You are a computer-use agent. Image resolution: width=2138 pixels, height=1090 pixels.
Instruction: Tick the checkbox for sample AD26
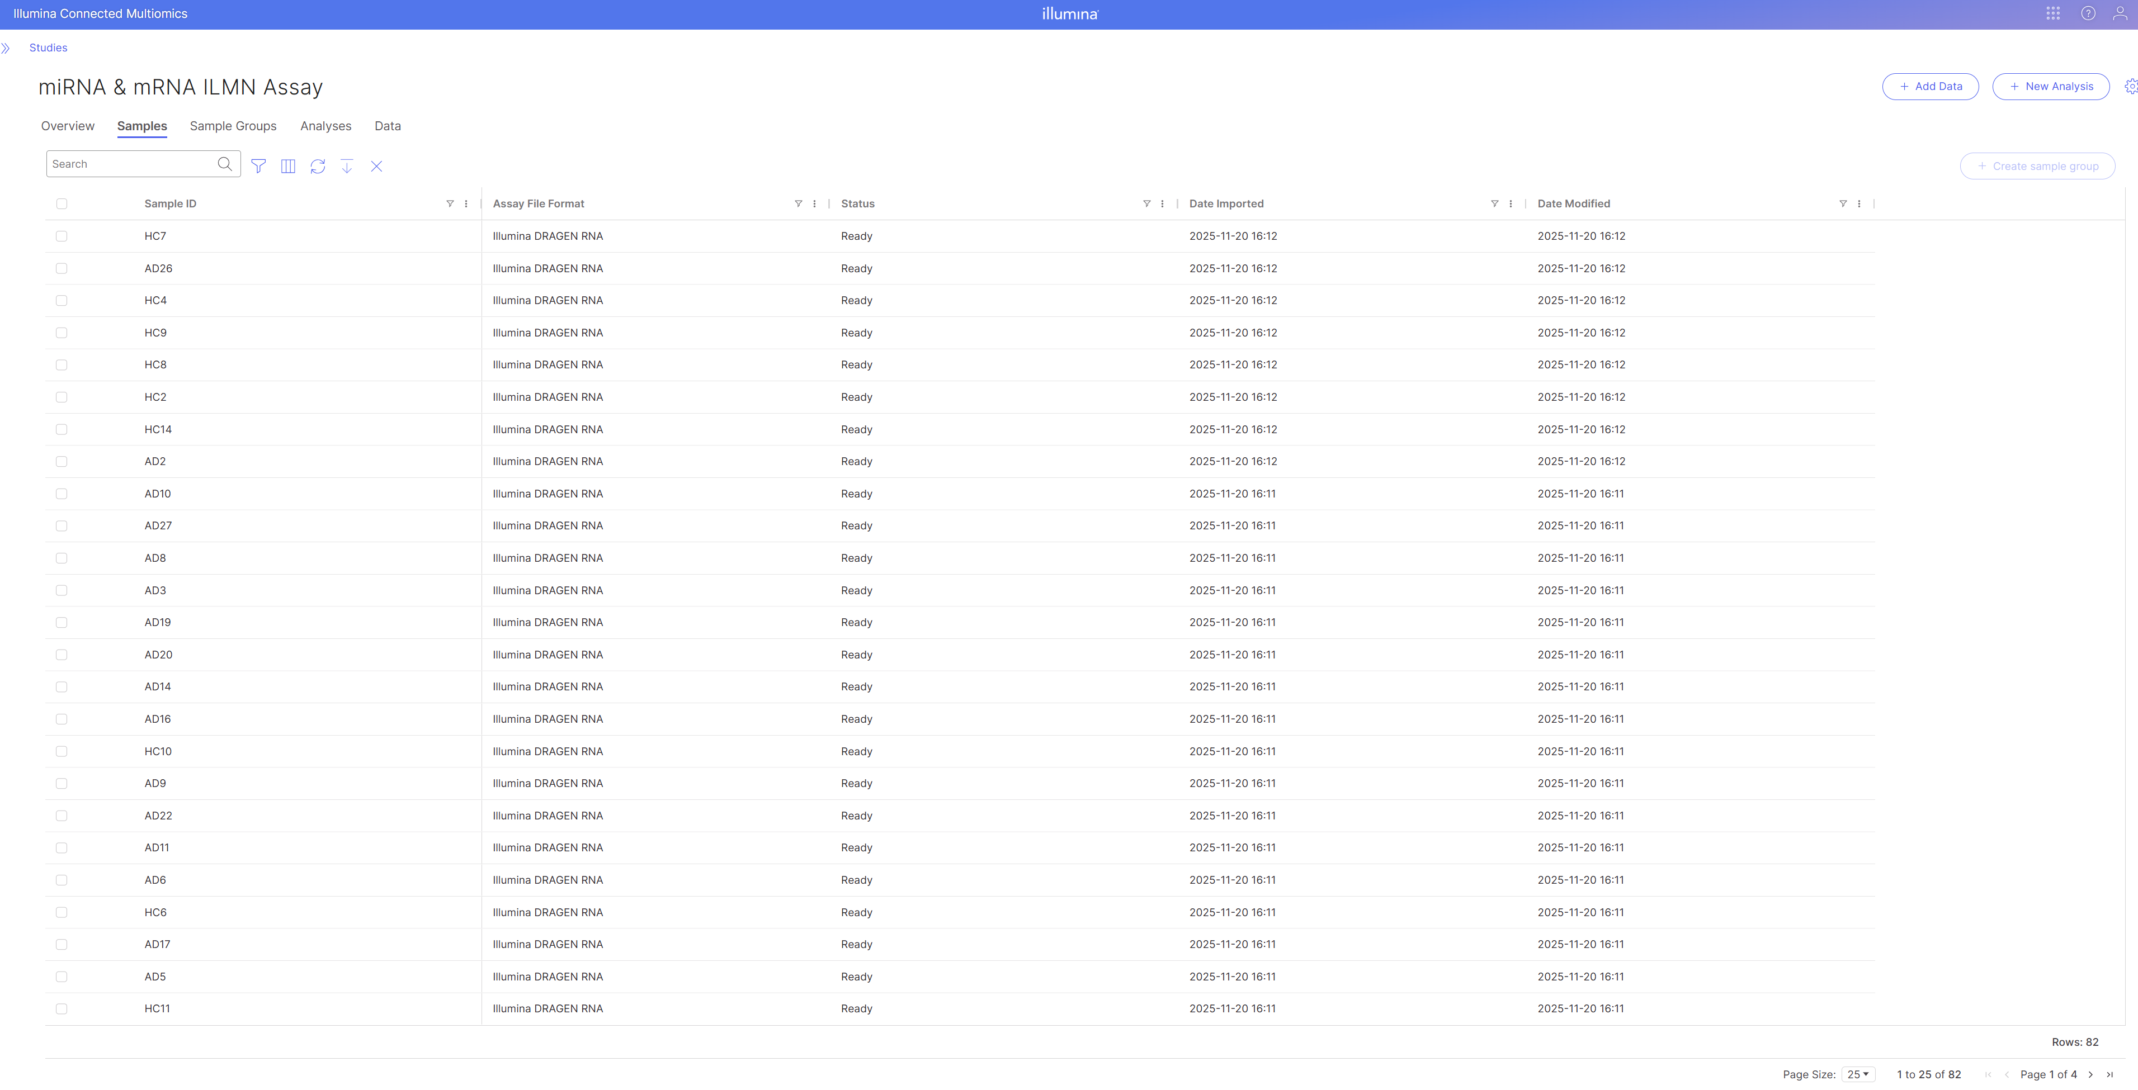[62, 269]
